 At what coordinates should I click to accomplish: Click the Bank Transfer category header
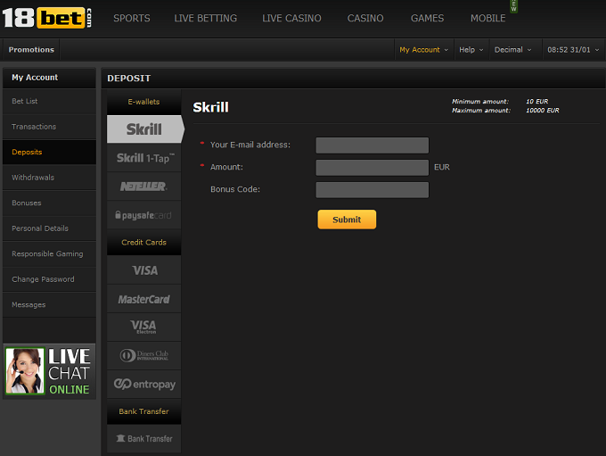click(x=143, y=411)
